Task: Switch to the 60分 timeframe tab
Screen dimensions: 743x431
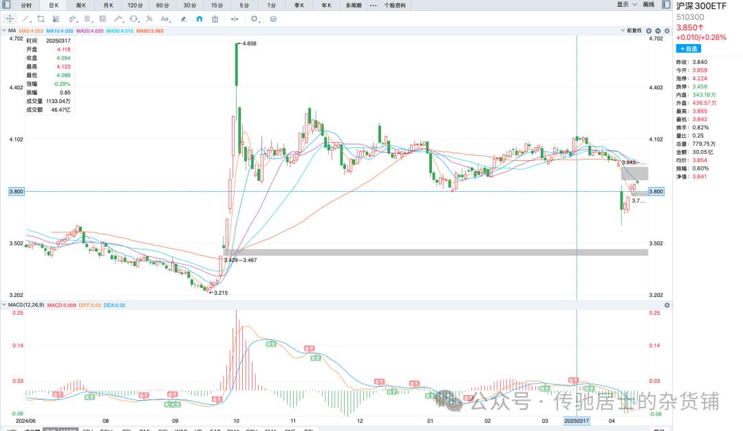Action: [162, 5]
